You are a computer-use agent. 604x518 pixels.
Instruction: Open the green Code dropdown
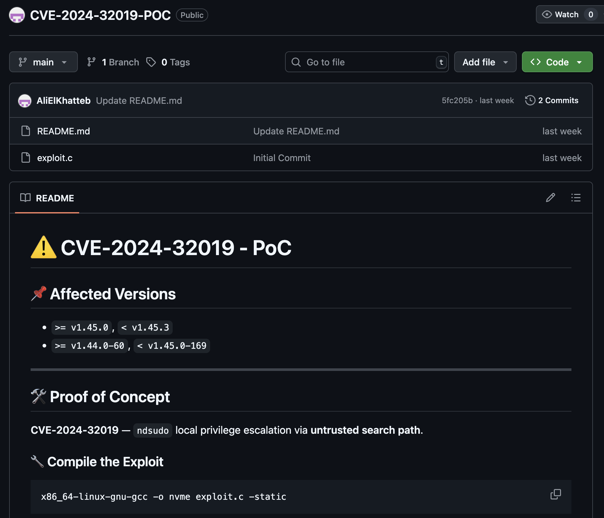coord(557,62)
